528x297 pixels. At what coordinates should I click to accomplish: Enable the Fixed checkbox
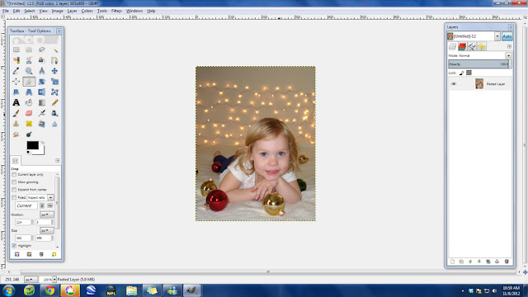(14, 197)
